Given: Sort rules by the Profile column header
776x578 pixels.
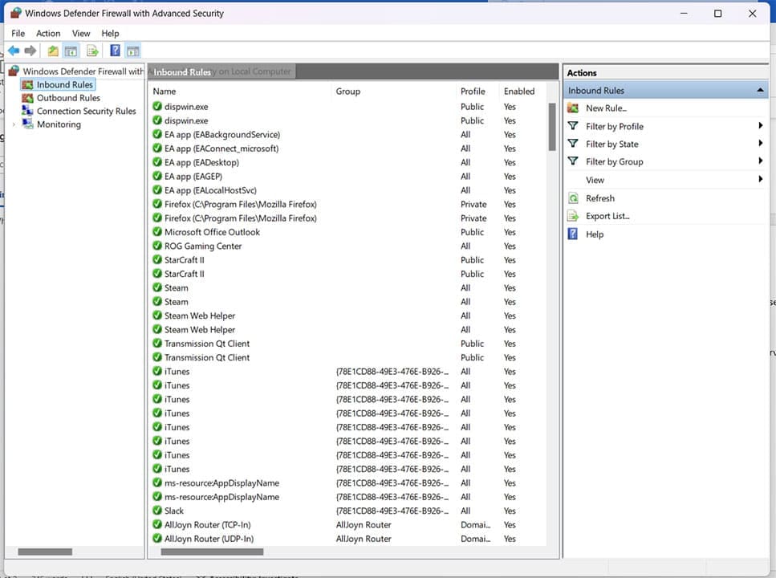Looking at the screenshot, I should pos(473,92).
